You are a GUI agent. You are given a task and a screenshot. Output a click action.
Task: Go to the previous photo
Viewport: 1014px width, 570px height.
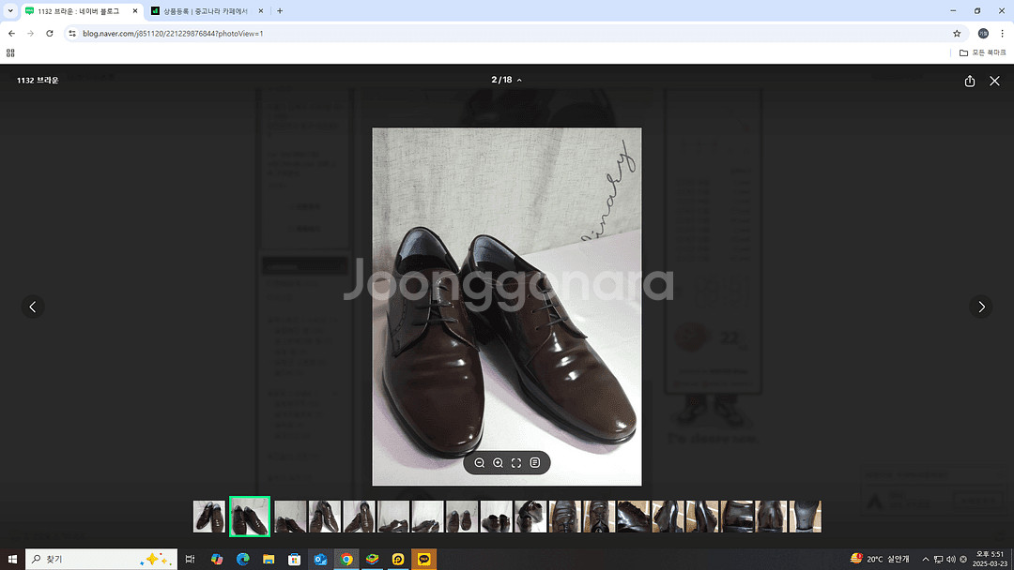33,307
